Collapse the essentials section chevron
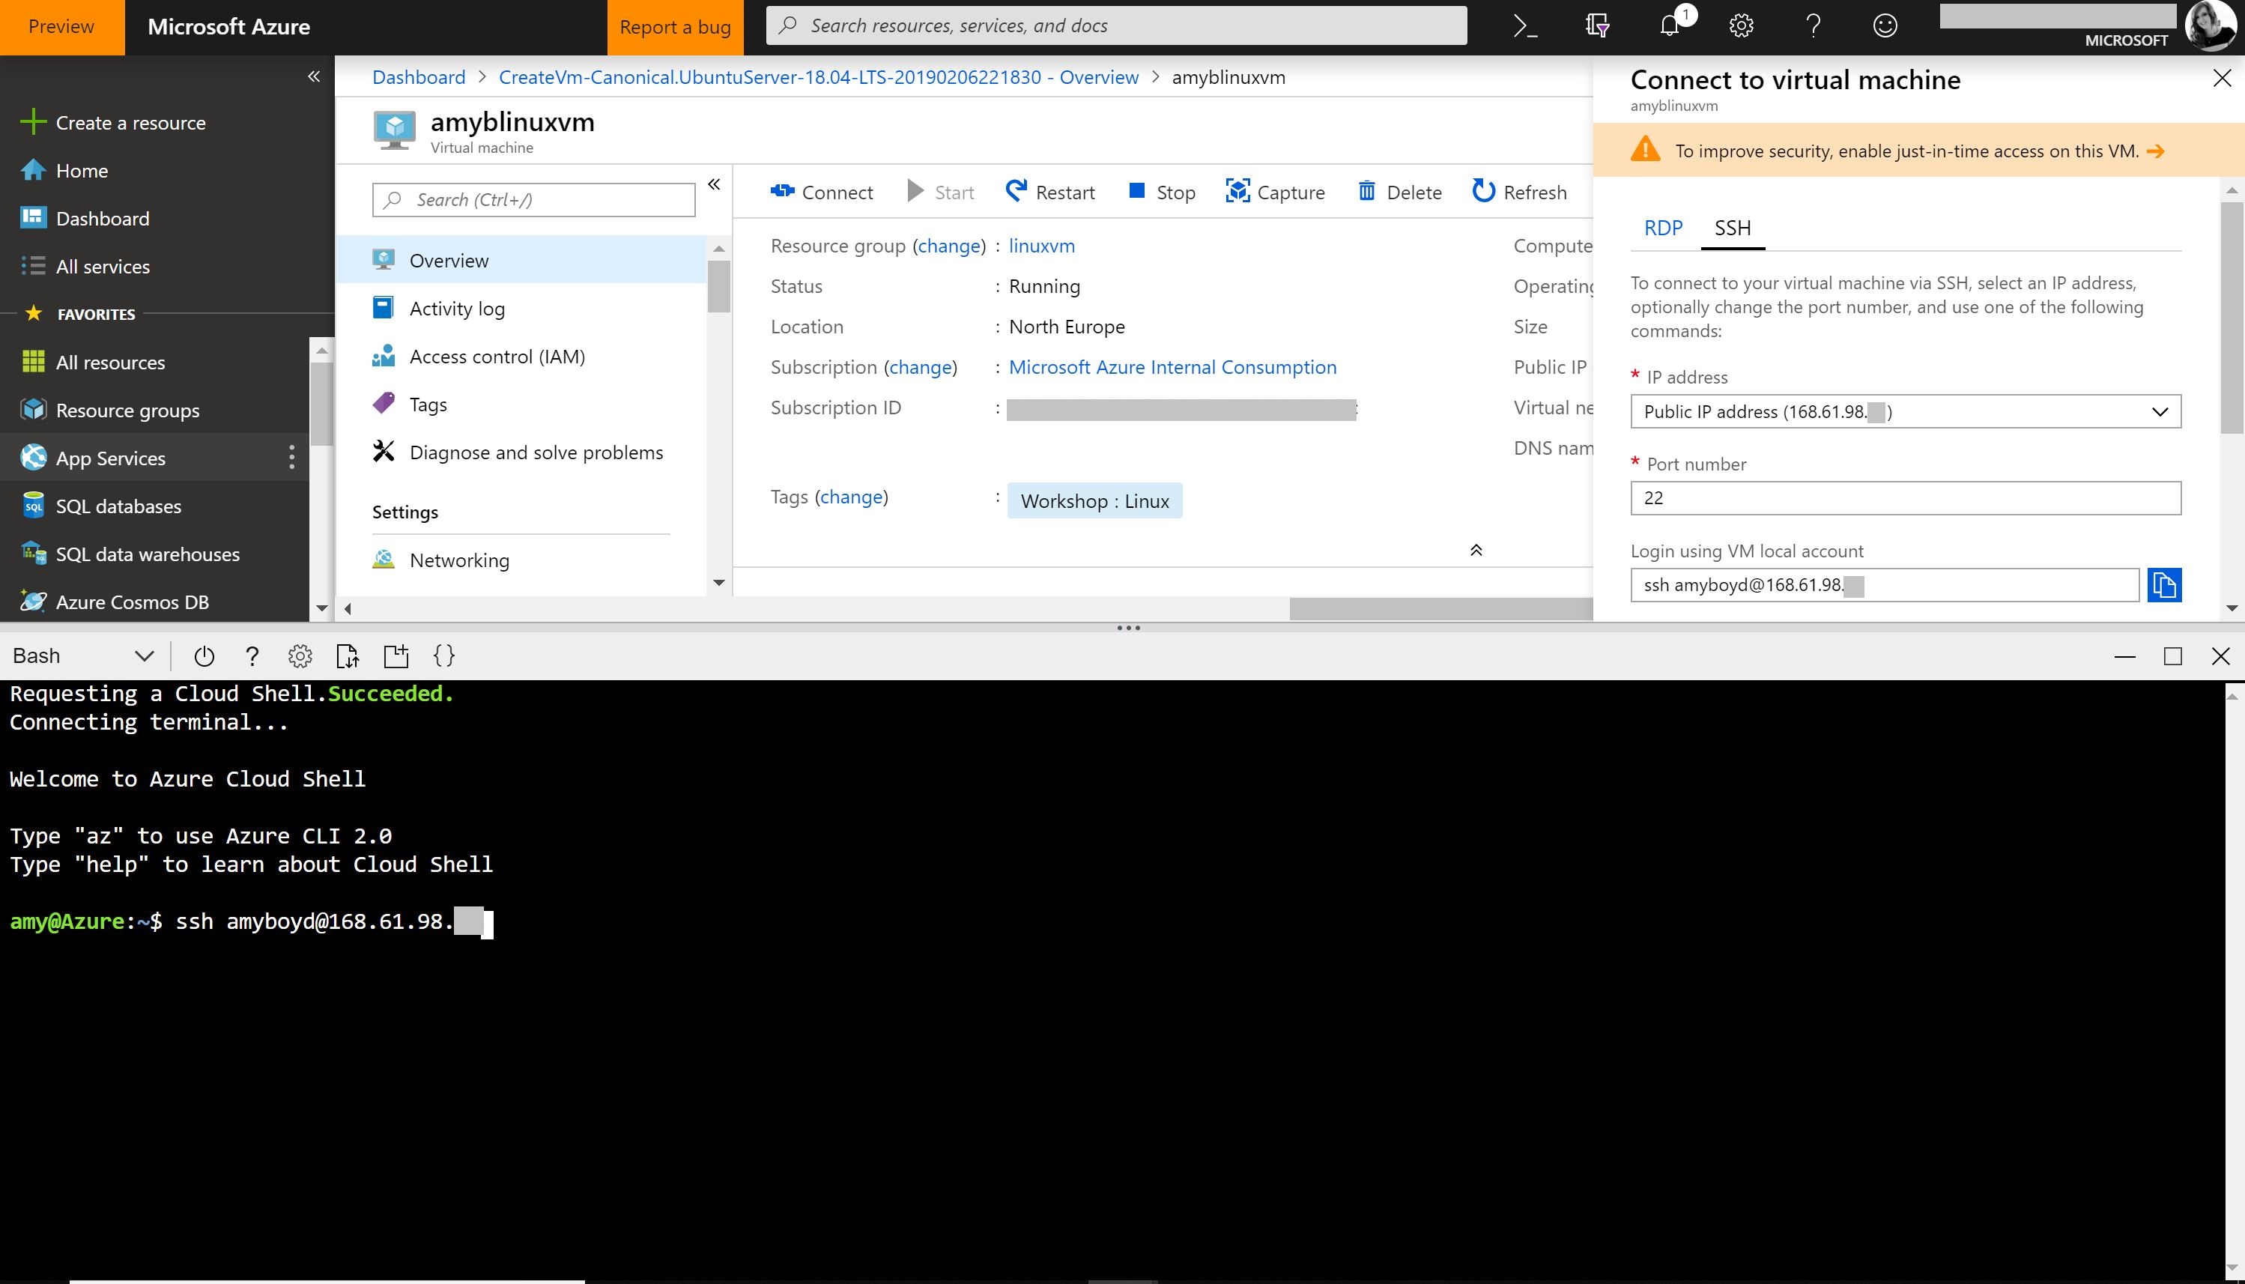Image resolution: width=2245 pixels, height=1284 pixels. [x=1475, y=549]
